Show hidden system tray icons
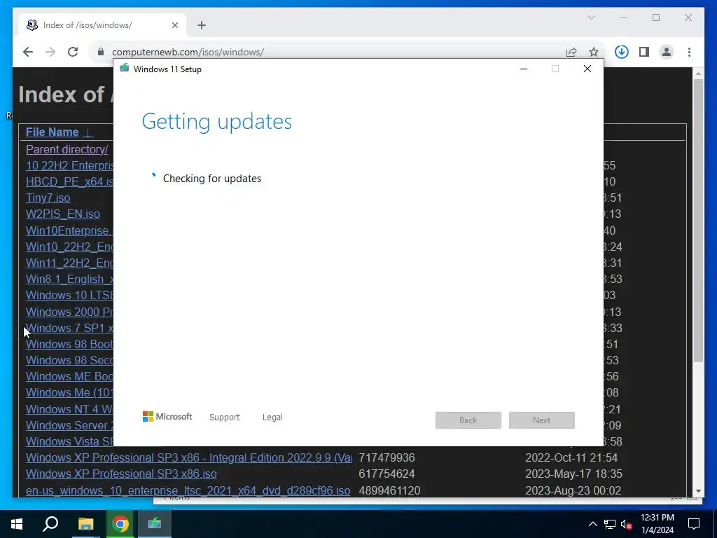 592,524
